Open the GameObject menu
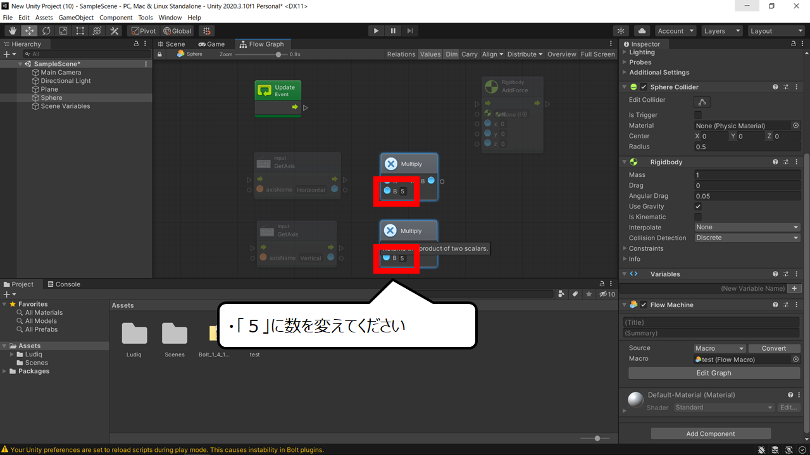Image resolution: width=810 pixels, height=455 pixels. (75, 18)
